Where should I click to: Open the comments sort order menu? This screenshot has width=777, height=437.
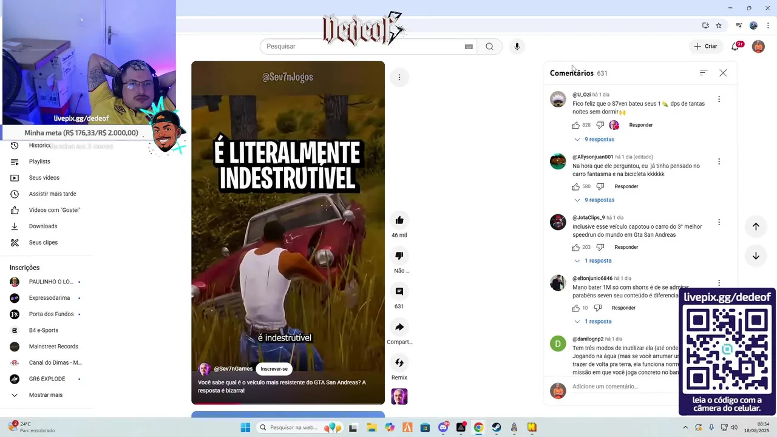[703, 73]
